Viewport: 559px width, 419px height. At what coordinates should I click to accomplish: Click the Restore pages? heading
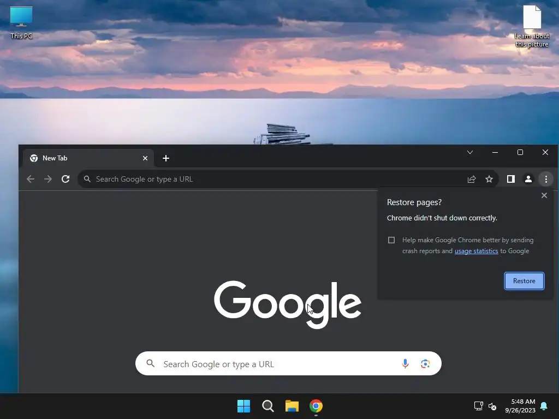click(x=414, y=202)
